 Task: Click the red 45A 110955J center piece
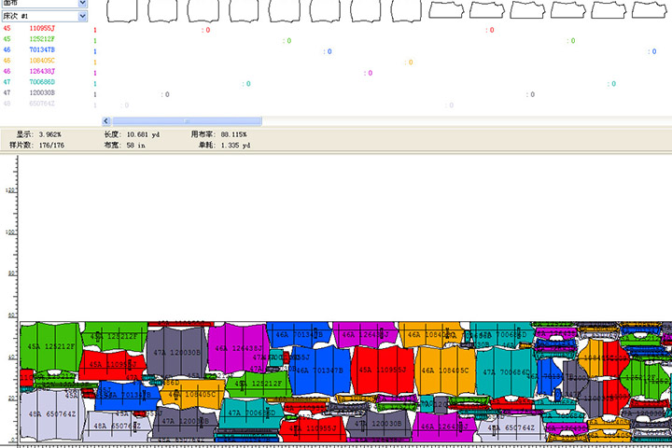tap(381, 370)
